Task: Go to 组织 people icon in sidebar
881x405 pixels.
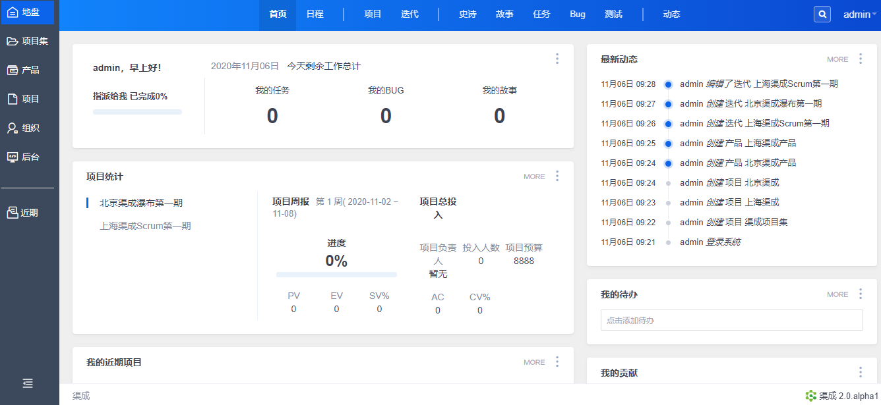Action: click(x=13, y=128)
